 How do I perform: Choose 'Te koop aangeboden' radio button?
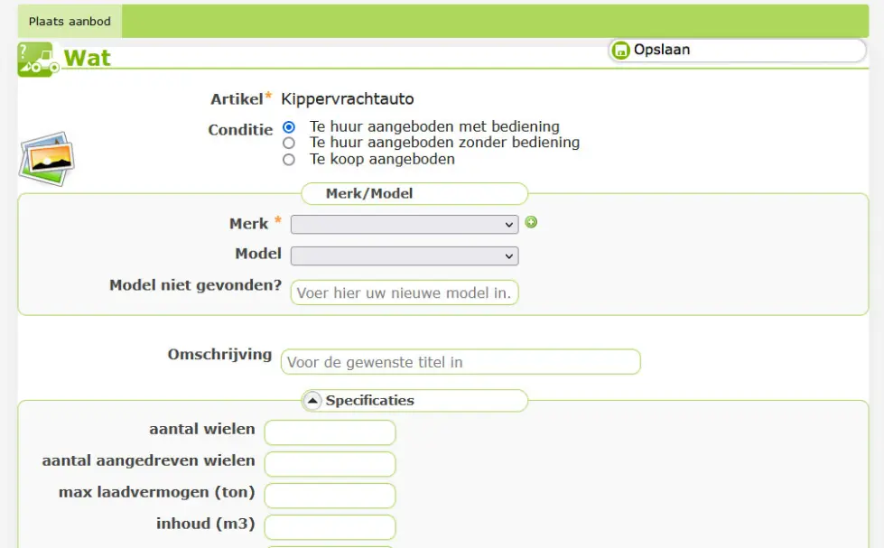(289, 160)
